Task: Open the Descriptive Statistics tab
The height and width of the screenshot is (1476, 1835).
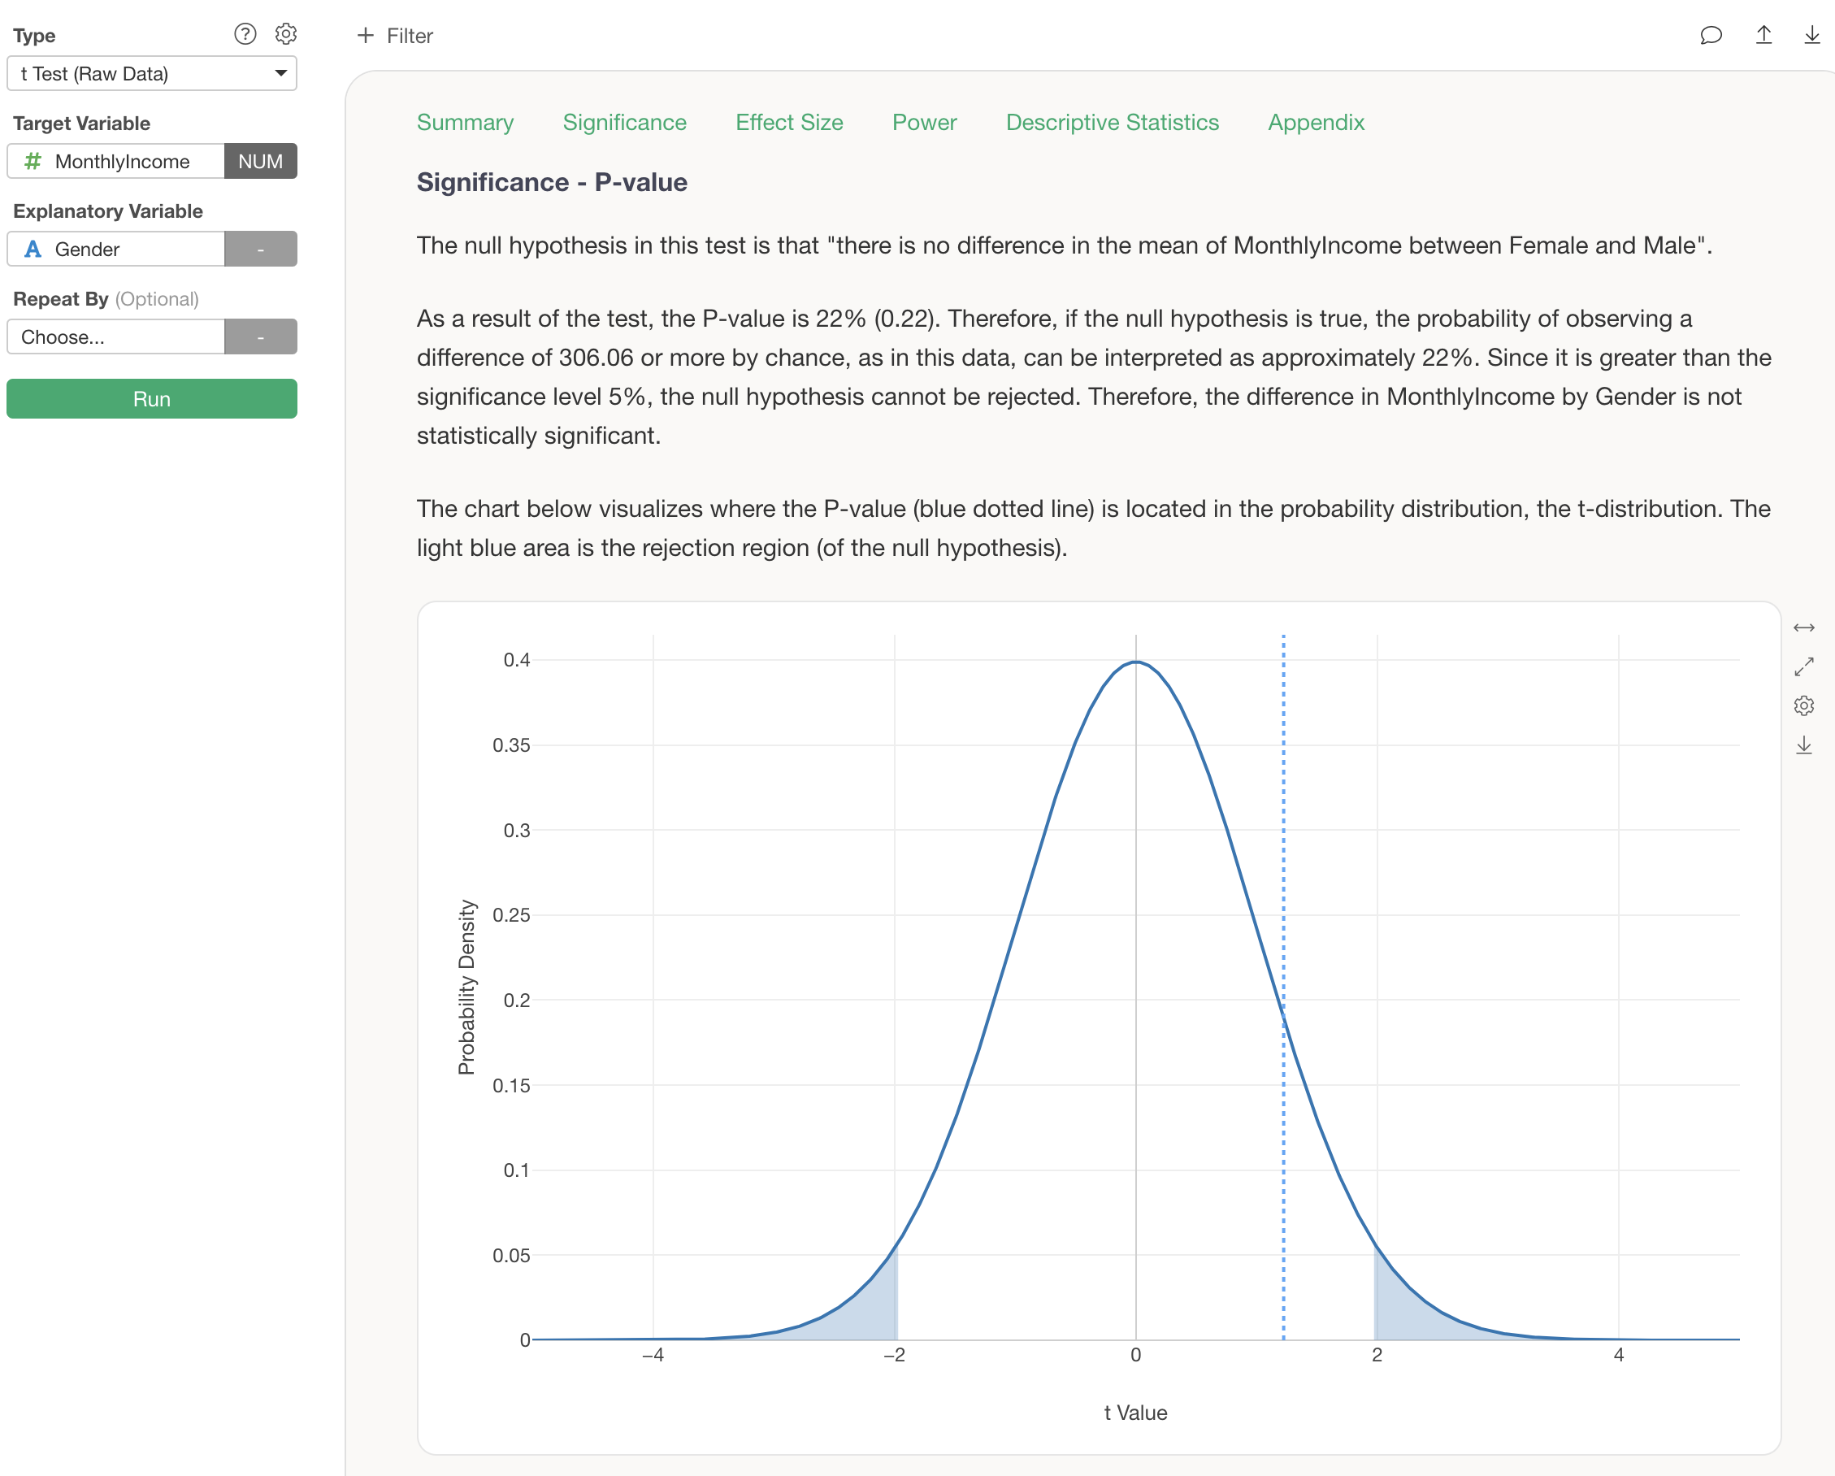Action: [x=1112, y=123]
